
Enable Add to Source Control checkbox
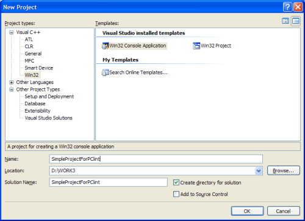point(176,194)
